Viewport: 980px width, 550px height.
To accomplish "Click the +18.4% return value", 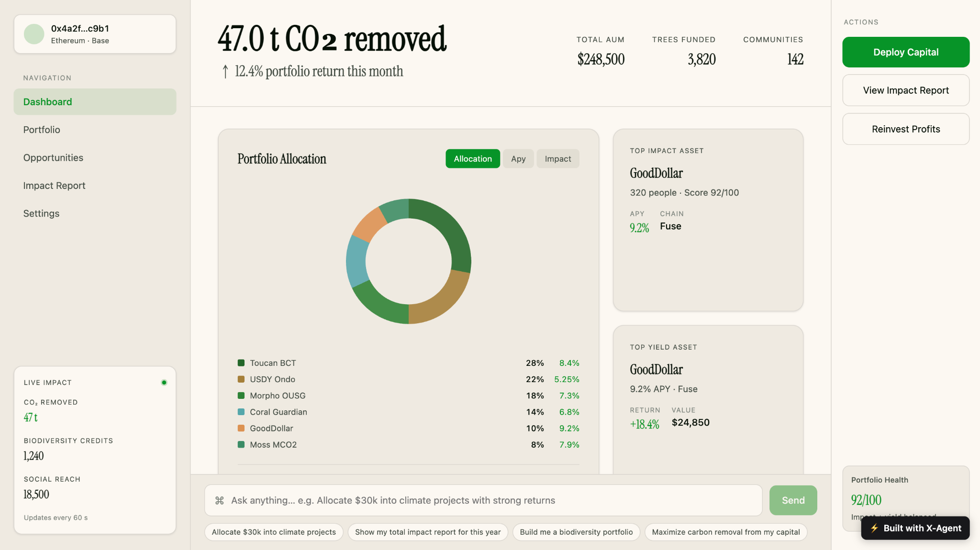I will pyautogui.click(x=645, y=424).
